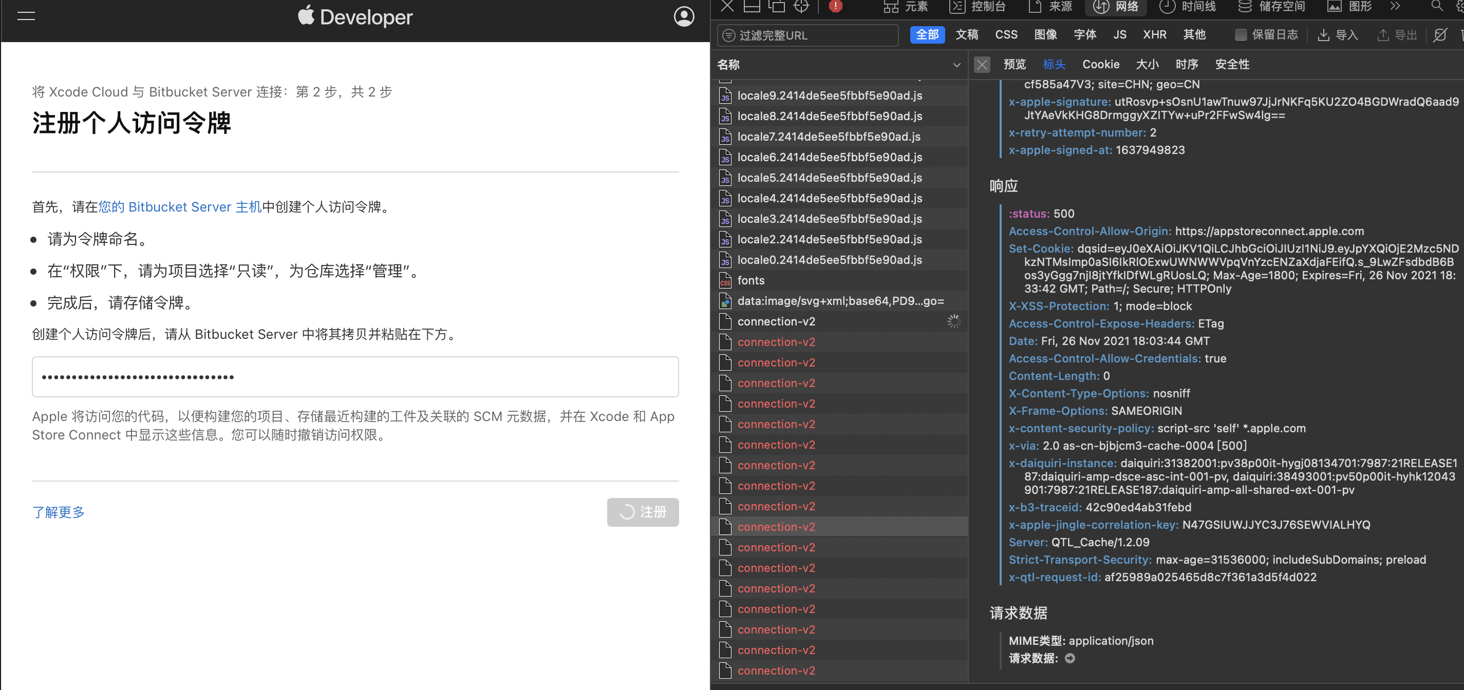The height and width of the screenshot is (690, 1464).
Task: Click the element selection crosshair icon
Action: [801, 6]
